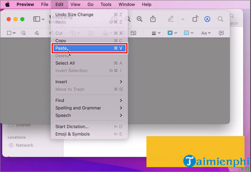Click the Highlight pen tool

coord(171,19)
